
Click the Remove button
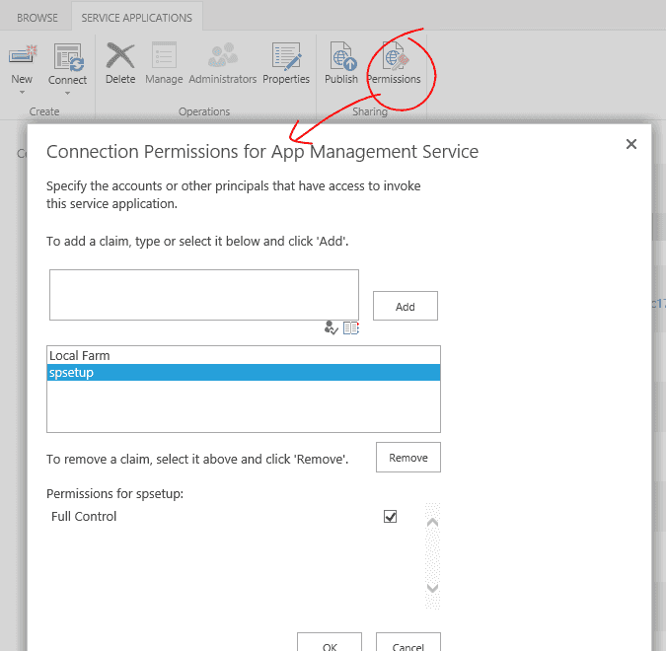click(x=407, y=458)
